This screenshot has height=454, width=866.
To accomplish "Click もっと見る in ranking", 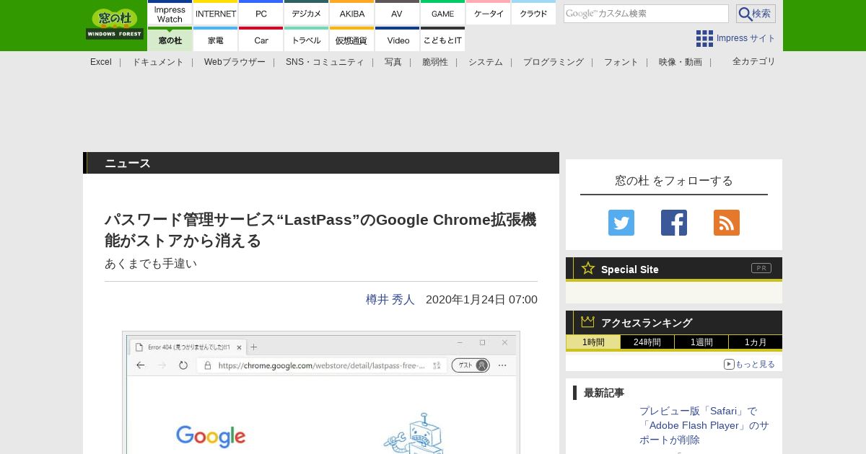I will point(749,364).
